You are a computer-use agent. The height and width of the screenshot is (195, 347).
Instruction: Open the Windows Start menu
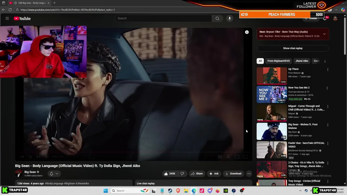pyautogui.click(x=106, y=191)
